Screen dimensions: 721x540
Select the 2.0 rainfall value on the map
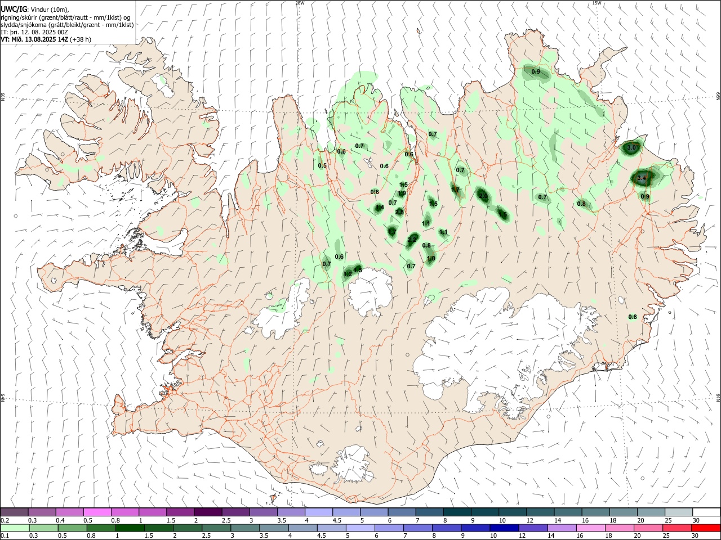tap(483, 196)
